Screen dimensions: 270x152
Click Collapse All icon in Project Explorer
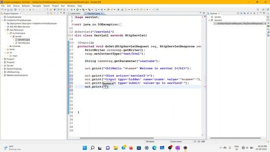pyautogui.click(x=48, y=13)
